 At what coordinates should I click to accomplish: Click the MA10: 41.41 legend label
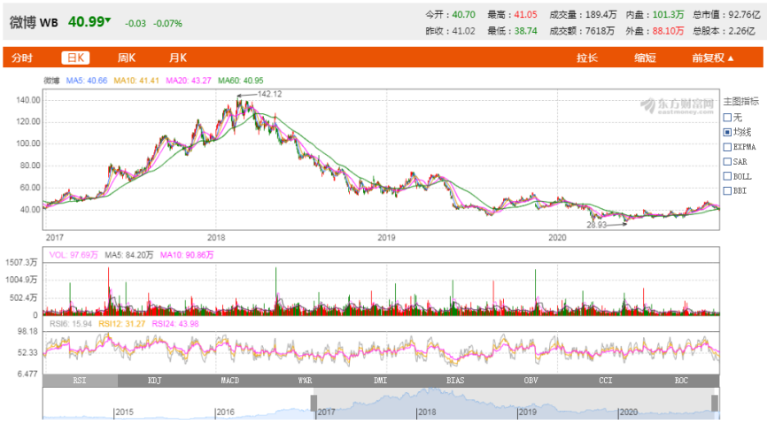point(136,81)
